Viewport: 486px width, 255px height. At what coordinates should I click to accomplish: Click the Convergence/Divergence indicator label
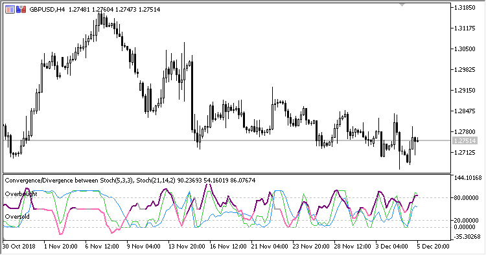point(90,180)
